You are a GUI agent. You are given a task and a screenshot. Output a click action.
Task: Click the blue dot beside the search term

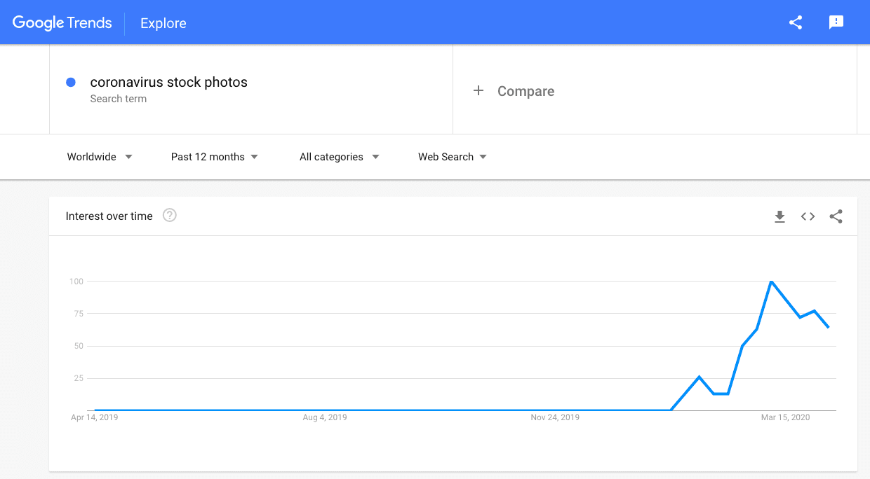tap(71, 83)
